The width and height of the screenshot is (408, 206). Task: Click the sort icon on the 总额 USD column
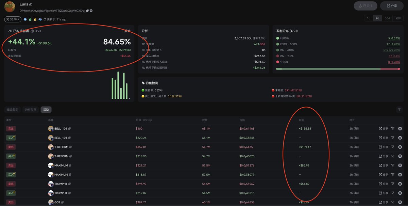(x=150, y=120)
